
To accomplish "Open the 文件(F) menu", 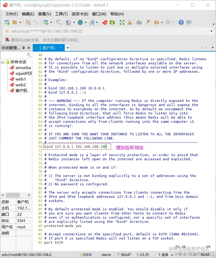I will pos(11,14).
